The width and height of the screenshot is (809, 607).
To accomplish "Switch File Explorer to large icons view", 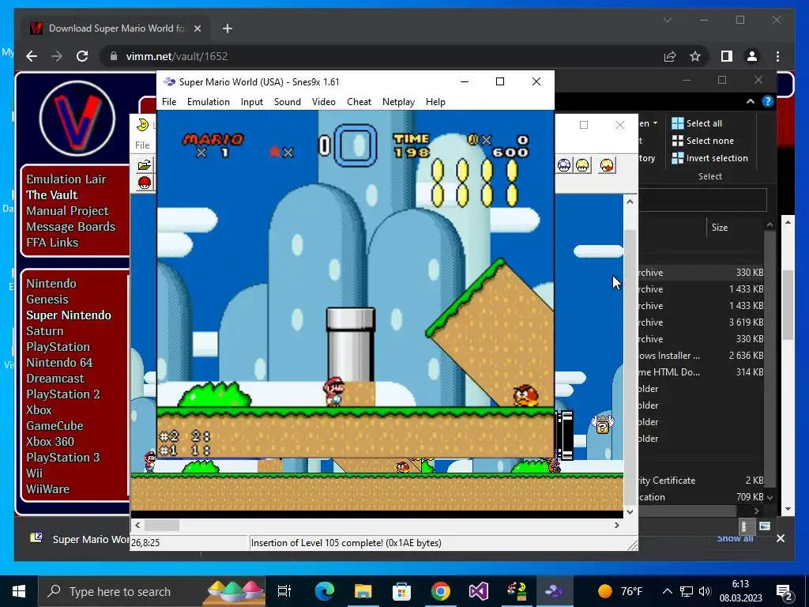I will (765, 526).
